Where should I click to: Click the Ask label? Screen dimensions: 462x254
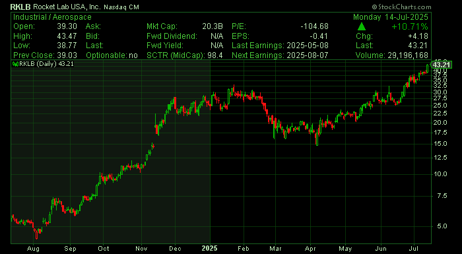pyautogui.click(x=93, y=26)
